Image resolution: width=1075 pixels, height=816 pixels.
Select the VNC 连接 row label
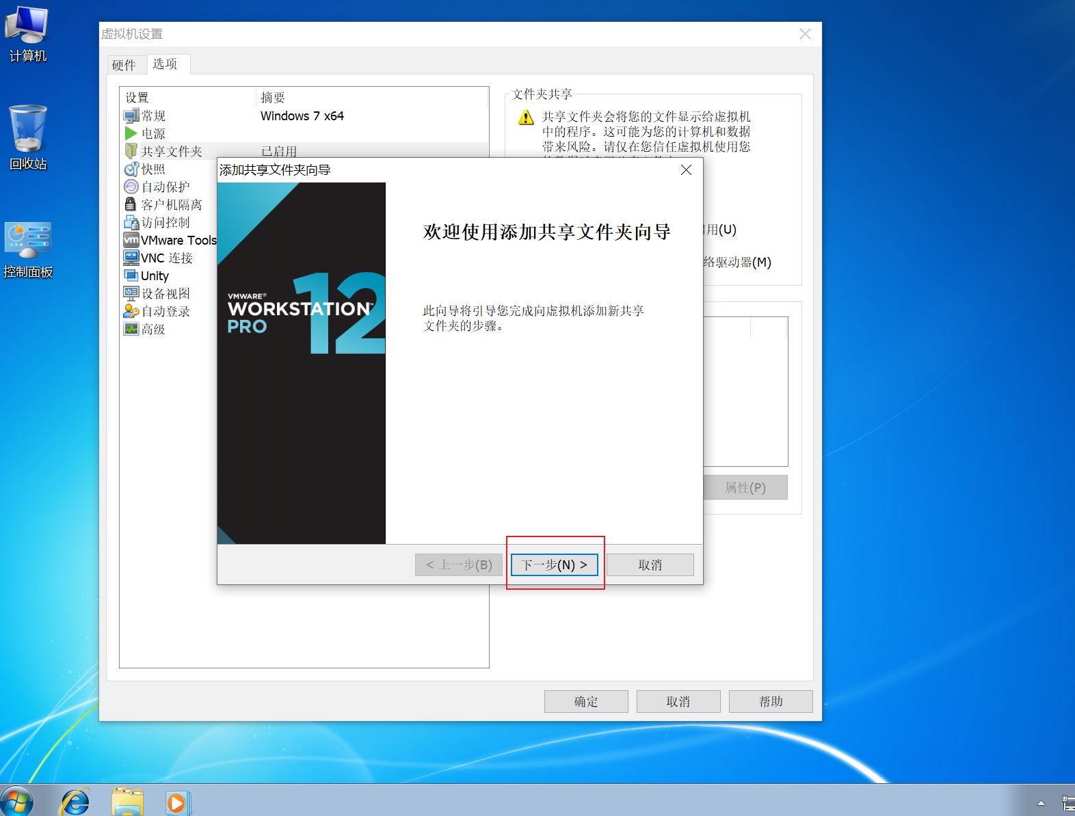click(167, 258)
